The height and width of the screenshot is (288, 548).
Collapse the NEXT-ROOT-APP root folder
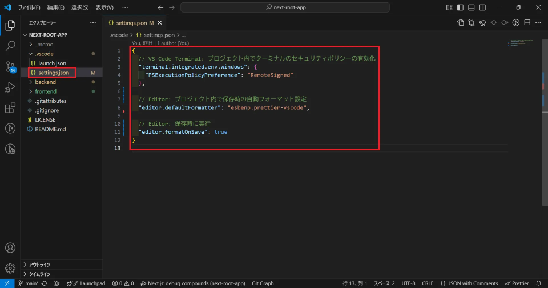coord(48,35)
